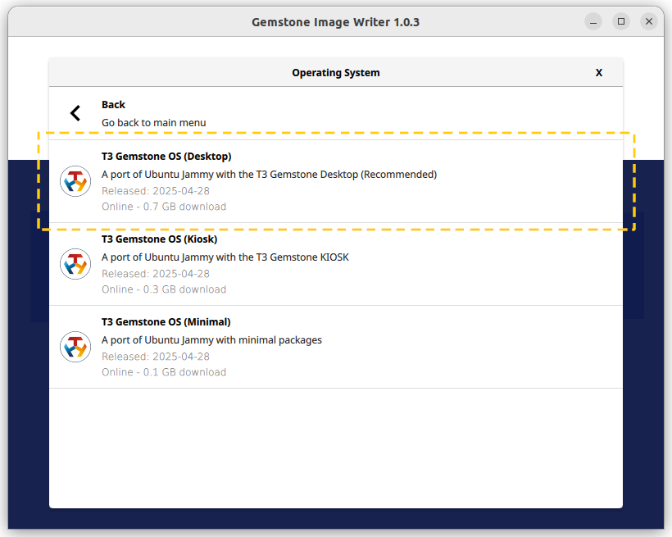Click the T3 Gemstone KIOSK description text

coord(225,257)
